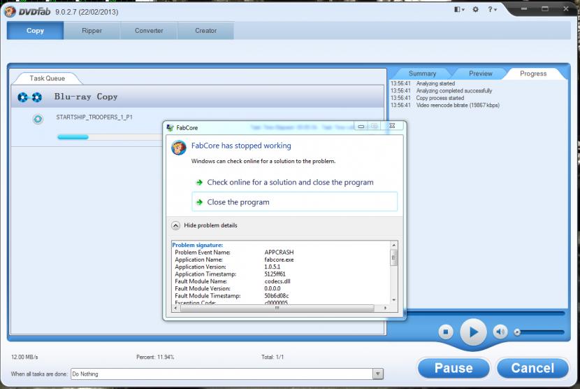Viewport: 580px width, 389px height.
Task: Click scroll up arrow in problem details
Action: click(394, 246)
